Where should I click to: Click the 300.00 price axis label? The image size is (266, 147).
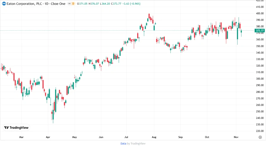coord(260,79)
